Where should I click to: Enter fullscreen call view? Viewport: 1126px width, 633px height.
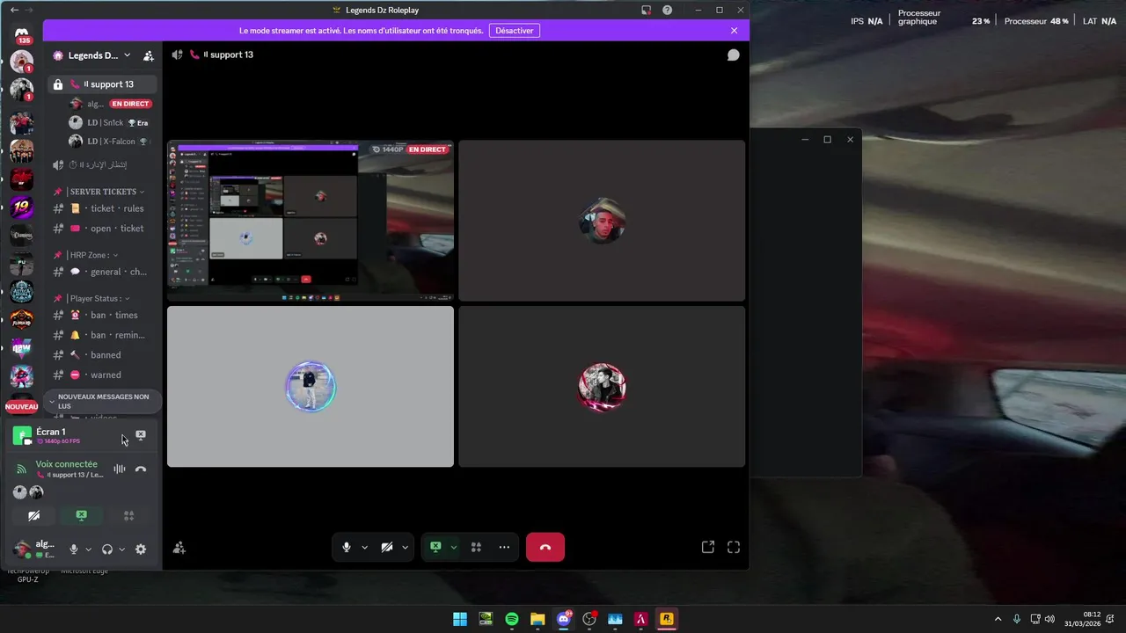(x=734, y=547)
